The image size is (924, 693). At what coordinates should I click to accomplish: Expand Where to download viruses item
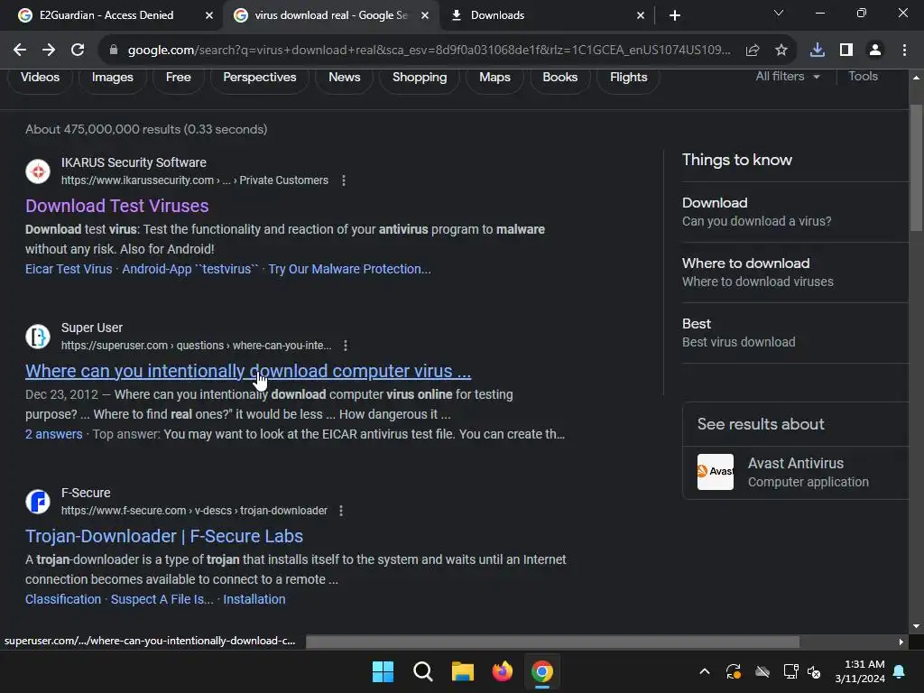pyautogui.click(x=795, y=273)
